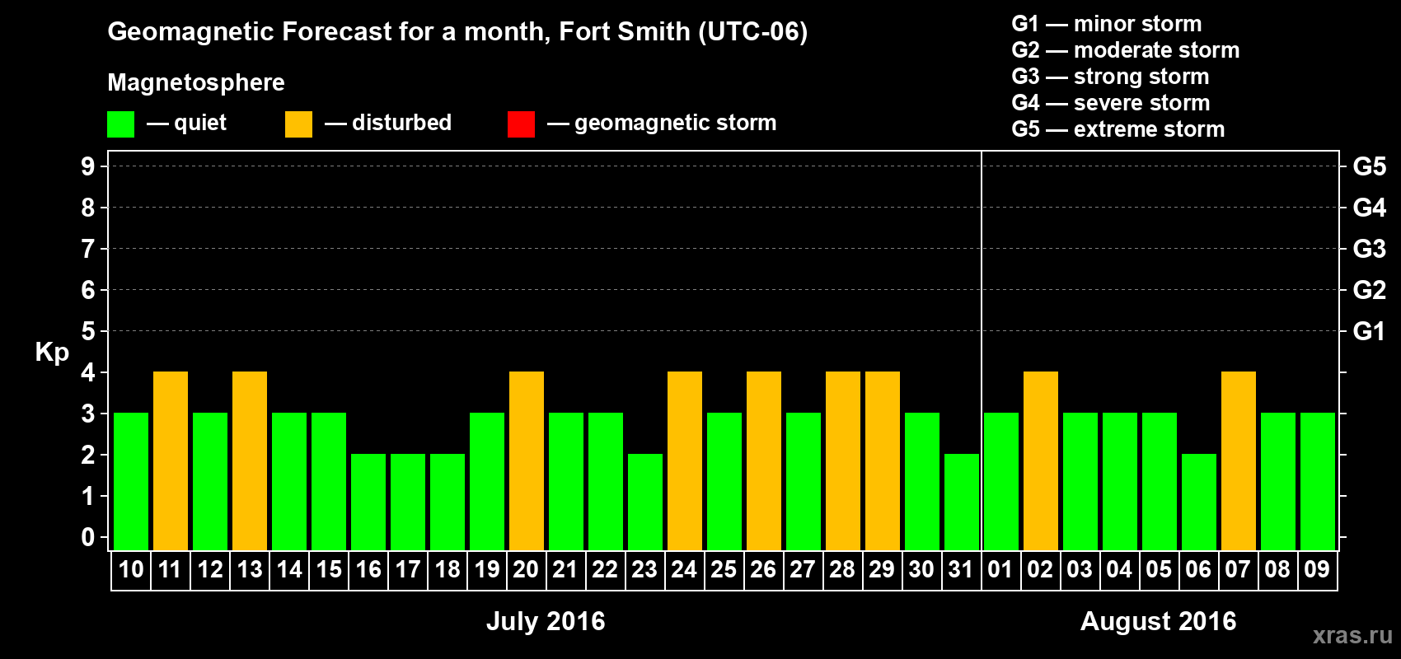This screenshot has width=1401, height=659.
Task: Click the orange disturbed legend swatch
Action: click(298, 124)
